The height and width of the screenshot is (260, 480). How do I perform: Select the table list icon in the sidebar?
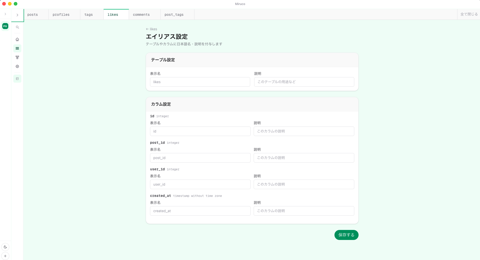pos(17,48)
